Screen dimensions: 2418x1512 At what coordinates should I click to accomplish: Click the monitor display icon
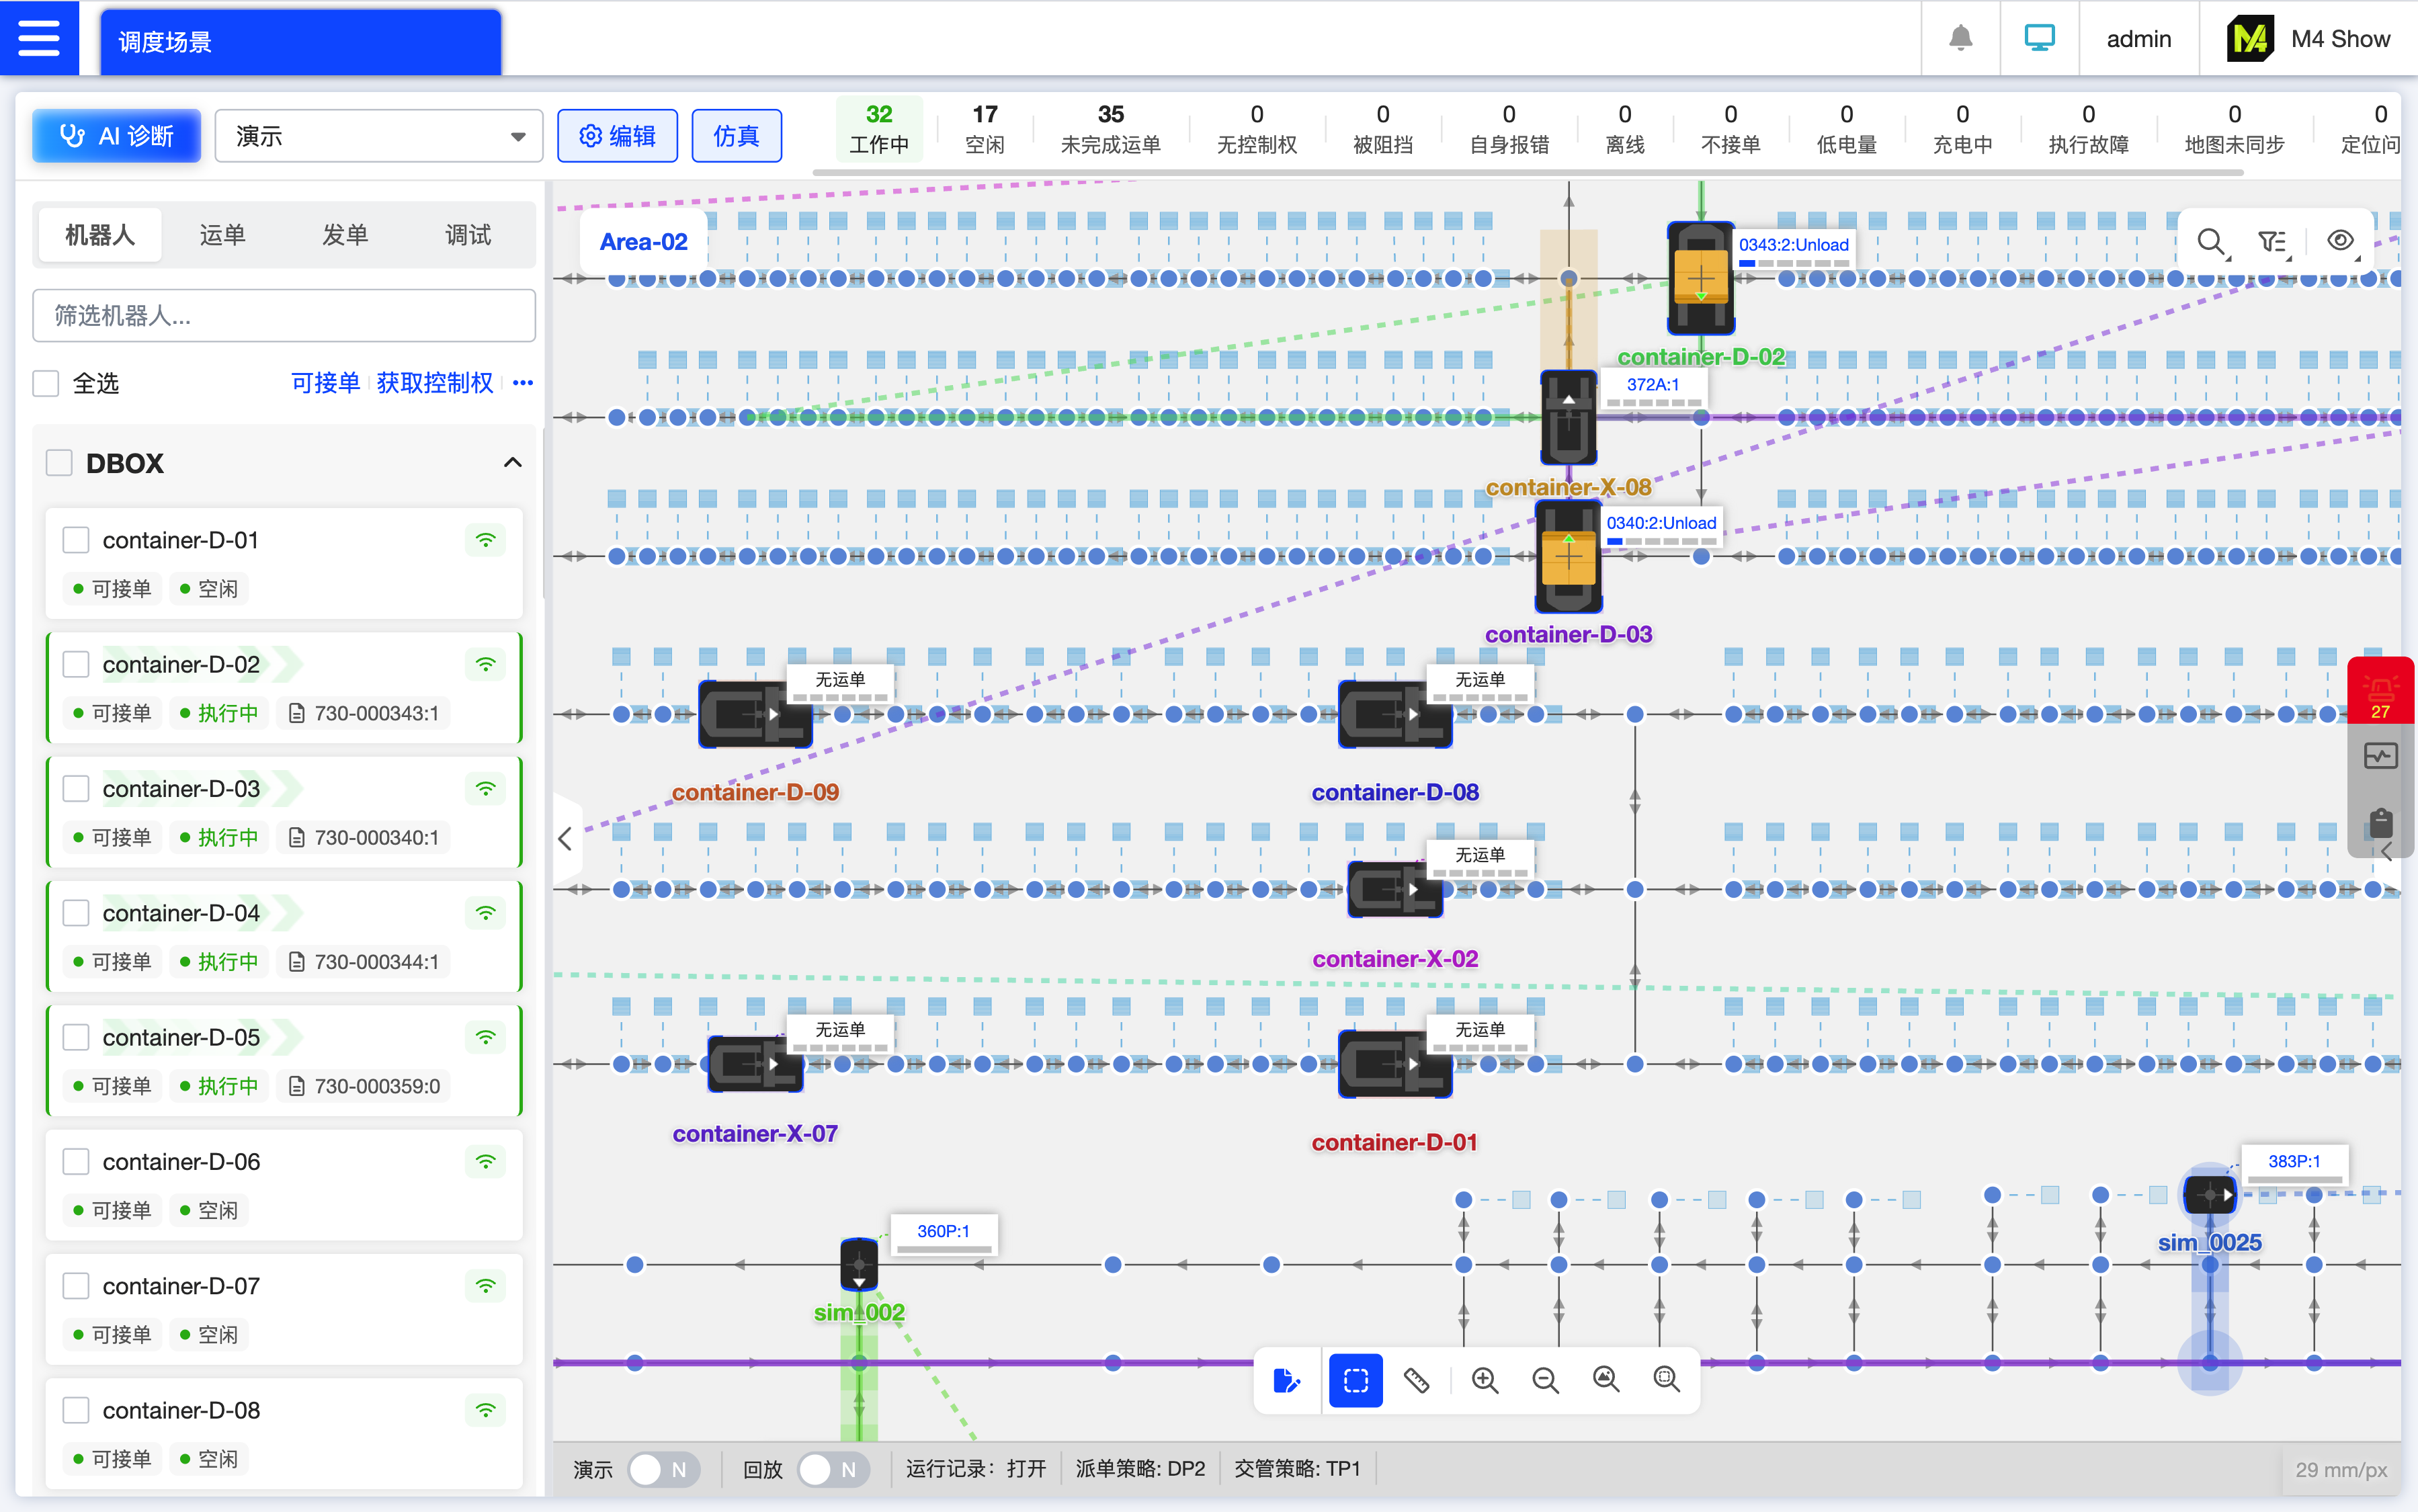click(2039, 38)
